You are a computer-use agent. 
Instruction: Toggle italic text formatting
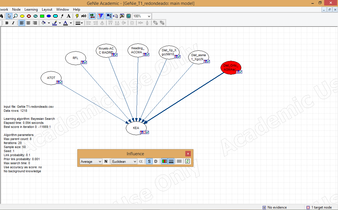coord(13,23)
